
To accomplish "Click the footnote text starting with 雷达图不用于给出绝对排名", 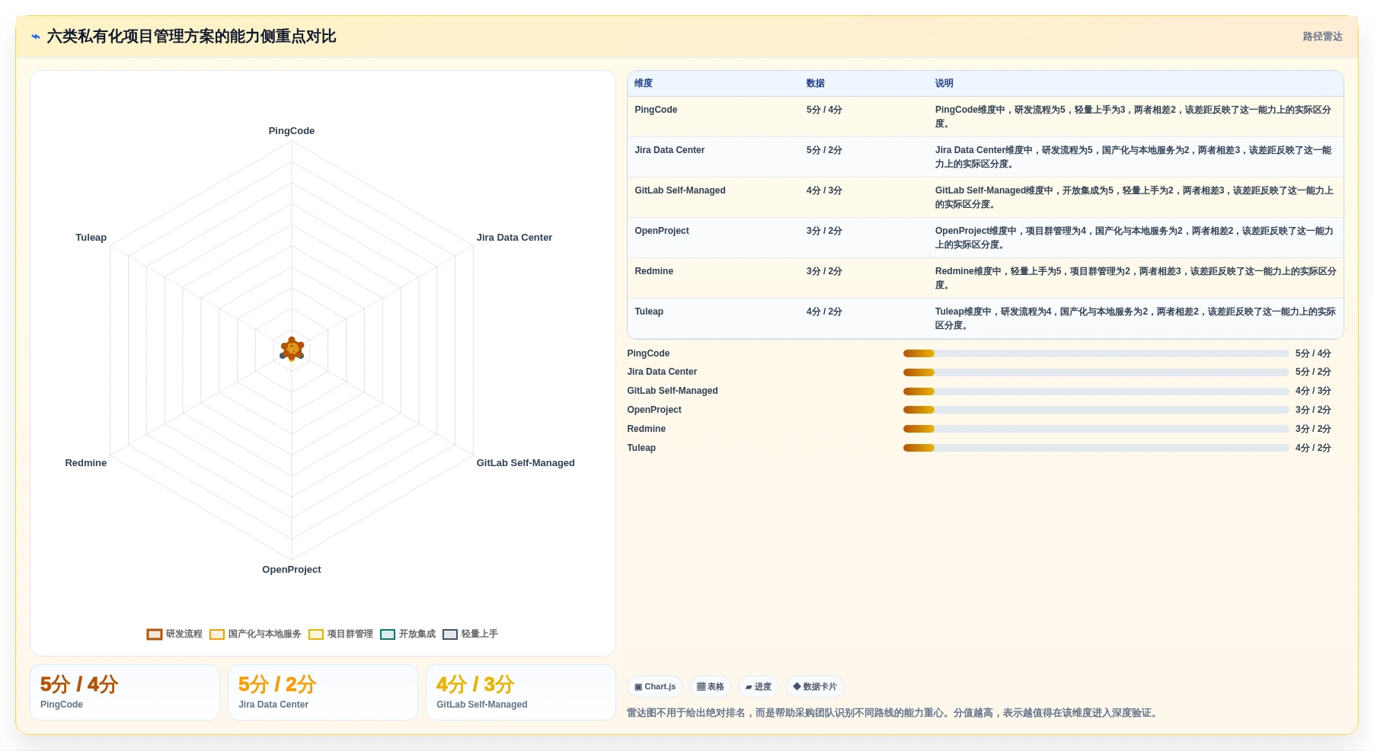I will (x=893, y=713).
